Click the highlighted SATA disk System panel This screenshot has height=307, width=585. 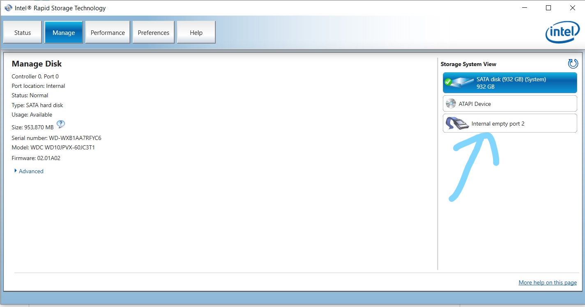[x=509, y=82]
